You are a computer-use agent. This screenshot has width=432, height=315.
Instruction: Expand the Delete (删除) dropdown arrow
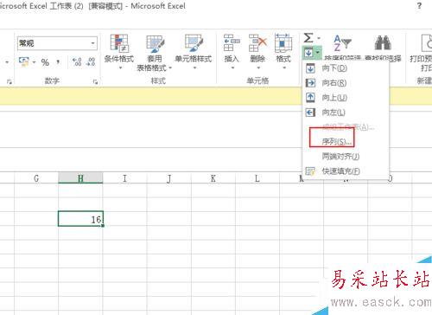(258, 68)
